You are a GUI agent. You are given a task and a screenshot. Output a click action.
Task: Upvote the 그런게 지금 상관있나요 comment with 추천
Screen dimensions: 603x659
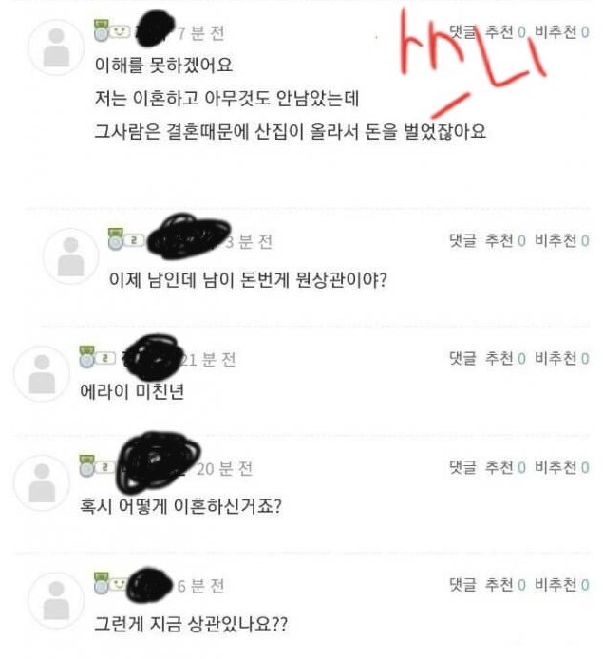(x=505, y=584)
